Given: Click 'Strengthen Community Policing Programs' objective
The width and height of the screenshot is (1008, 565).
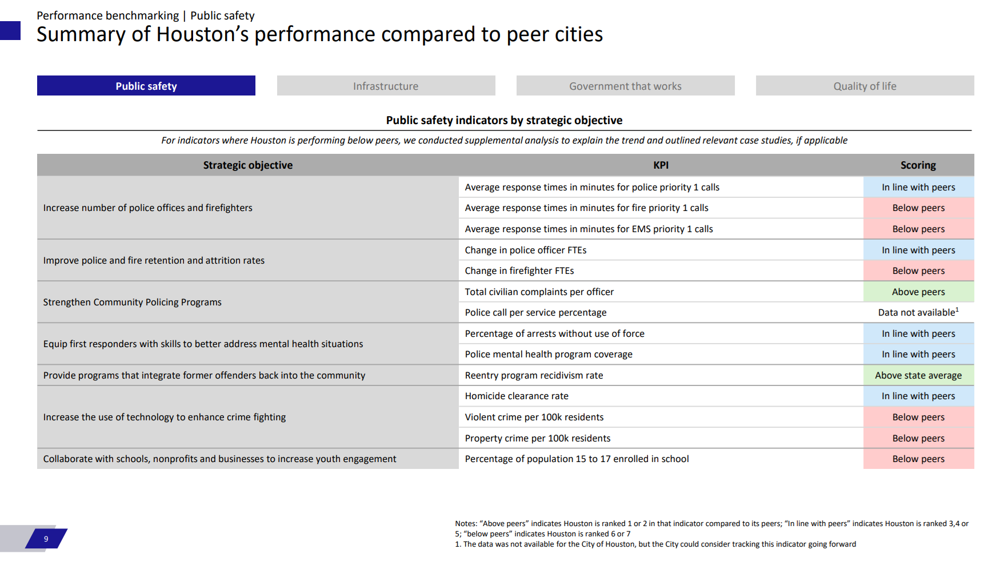Looking at the screenshot, I should click(133, 302).
